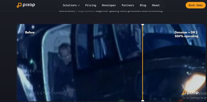207x102 pixels.
Task: Click the Before label on image
Action: [30, 33]
